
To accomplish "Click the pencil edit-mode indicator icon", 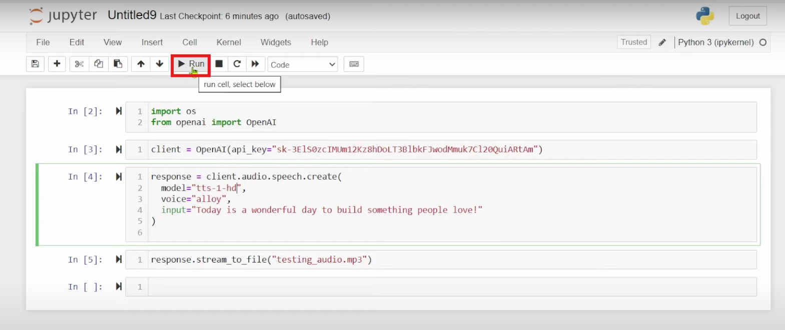I will (x=662, y=42).
